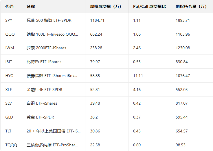
Task: Click the name 标普 500 指数 ETF-SPDR
Action: 49,20
